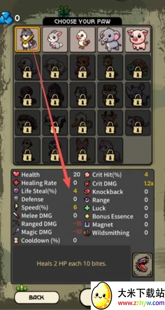Tap the Magnet stat icon
The width and height of the screenshot is (165, 310).
(x=87, y=224)
